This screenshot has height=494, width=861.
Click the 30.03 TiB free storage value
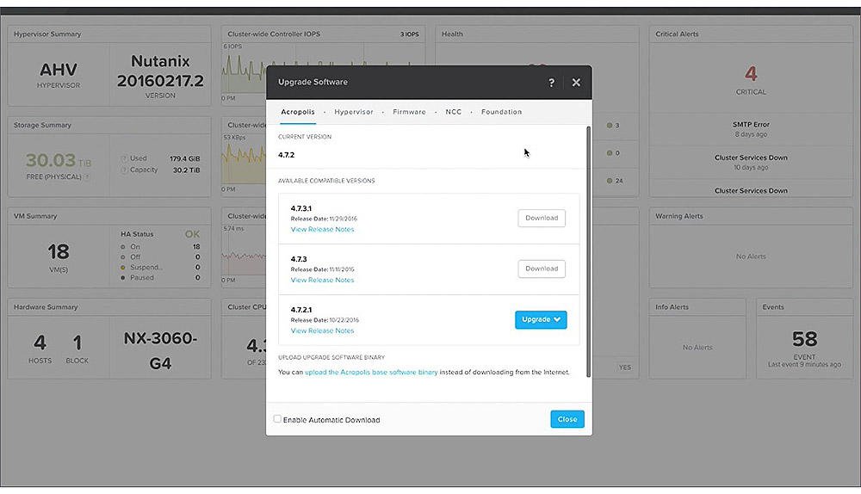(x=59, y=161)
